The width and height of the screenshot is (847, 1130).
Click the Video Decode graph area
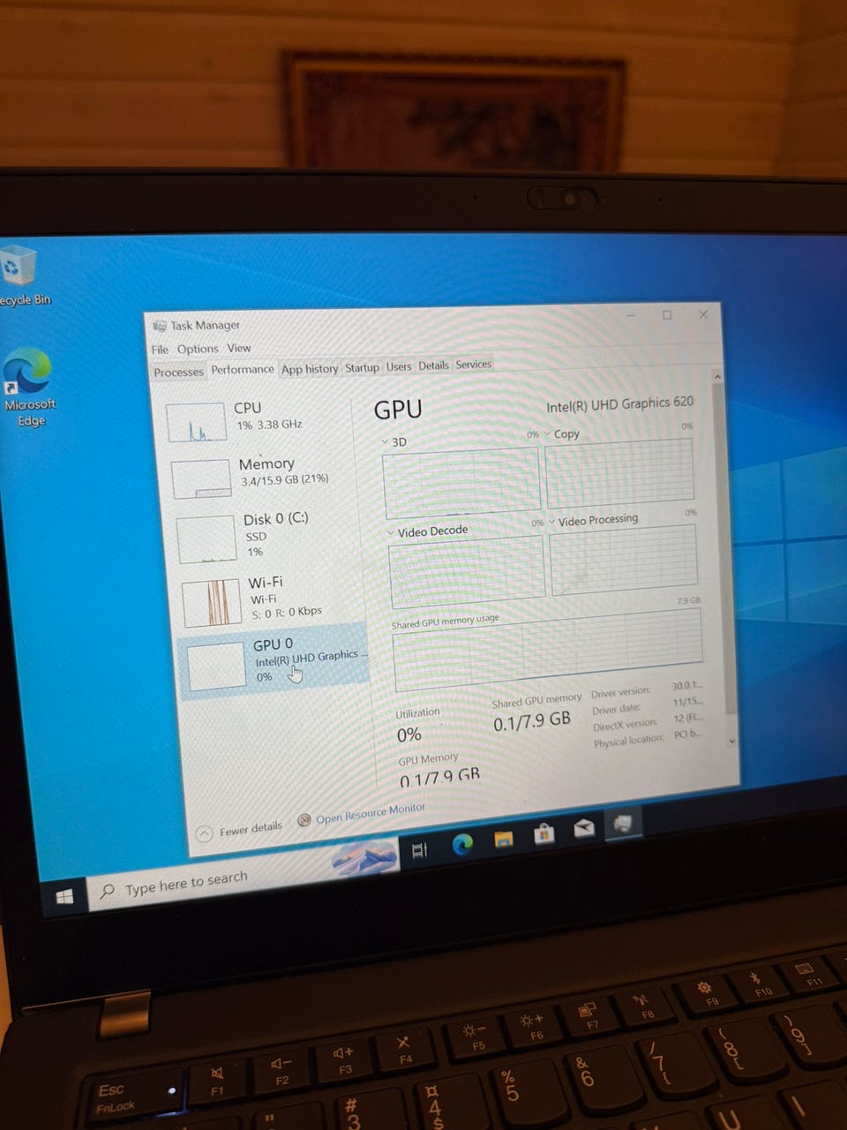pos(467,572)
